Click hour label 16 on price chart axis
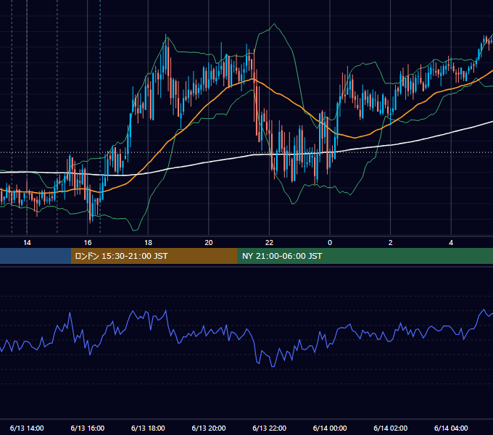The image size is (493, 435). pyautogui.click(x=88, y=243)
